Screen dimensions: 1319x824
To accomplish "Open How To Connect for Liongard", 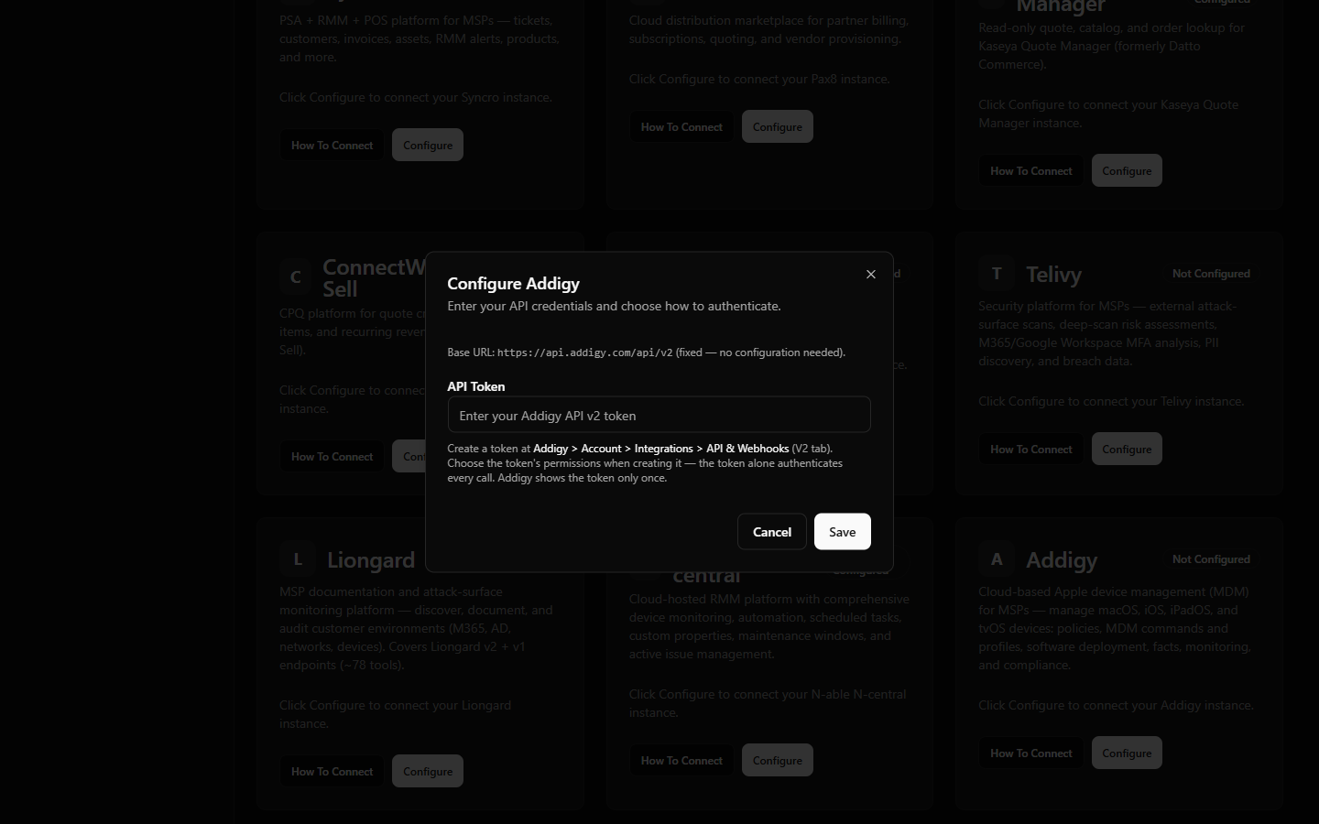I will point(332,771).
